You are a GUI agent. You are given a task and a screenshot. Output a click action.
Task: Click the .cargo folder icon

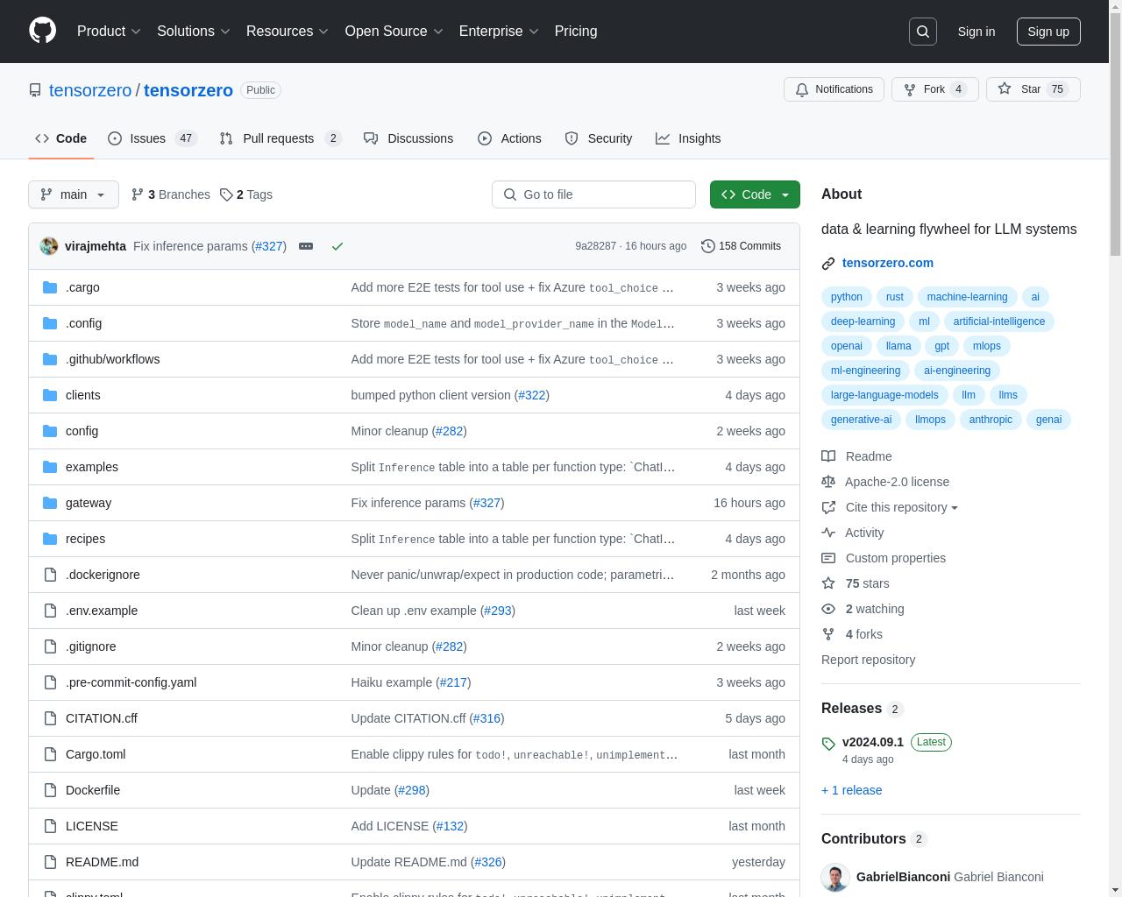click(x=50, y=287)
